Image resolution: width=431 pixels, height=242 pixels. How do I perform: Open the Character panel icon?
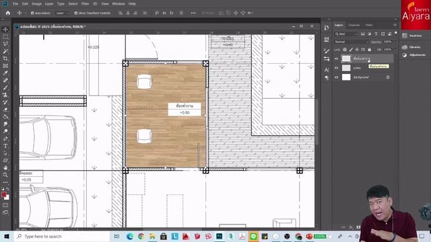[x=327, y=70]
